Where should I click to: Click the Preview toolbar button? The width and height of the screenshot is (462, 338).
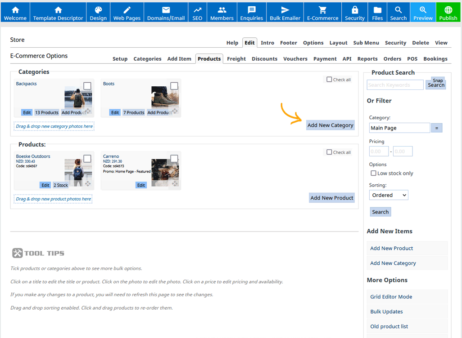click(x=423, y=12)
